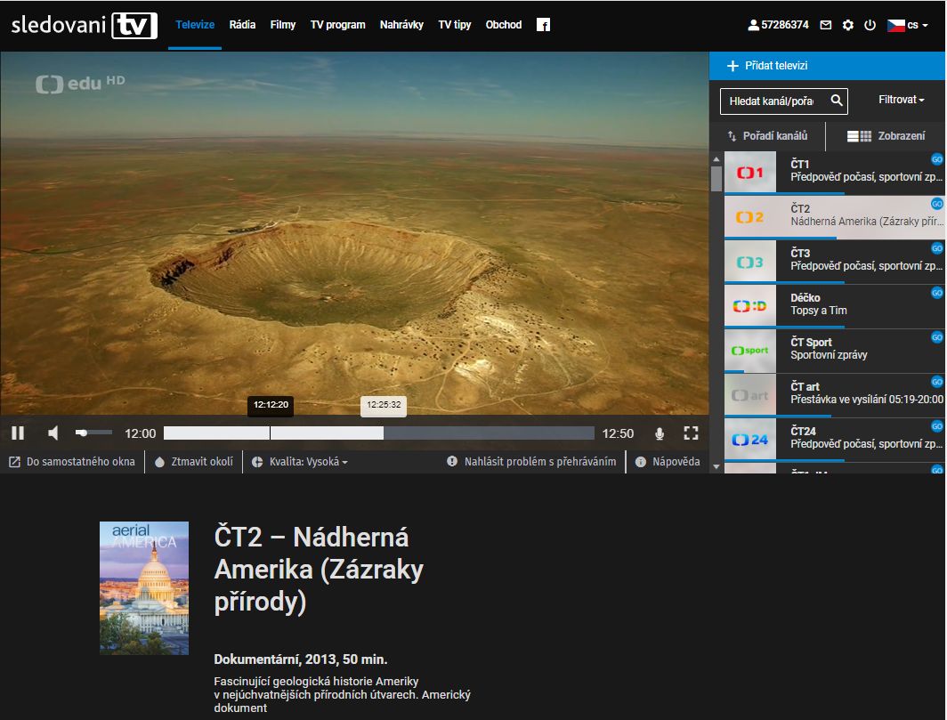Enter fullscreen video mode
The image size is (947, 720).
pos(691,433)
